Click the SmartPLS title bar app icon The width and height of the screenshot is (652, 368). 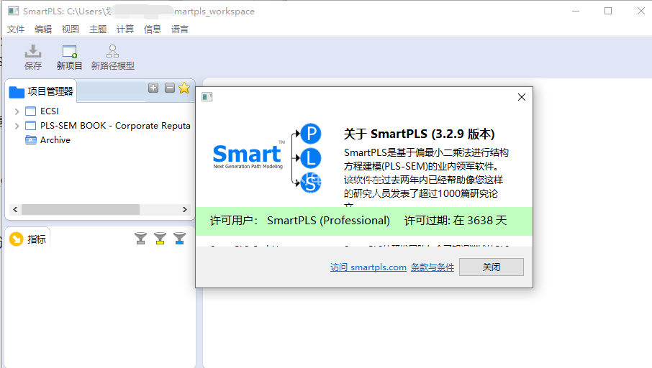point(13,11)
